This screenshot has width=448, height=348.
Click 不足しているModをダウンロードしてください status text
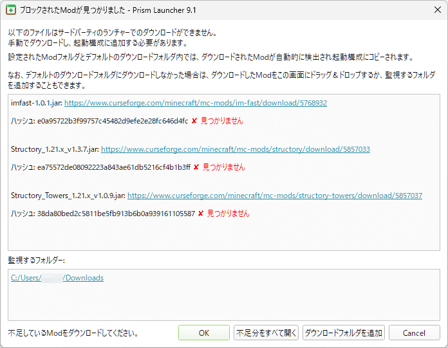pos(73,333)
